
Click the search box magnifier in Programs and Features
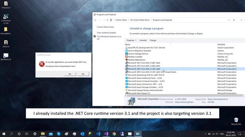[x=241, y=20]
